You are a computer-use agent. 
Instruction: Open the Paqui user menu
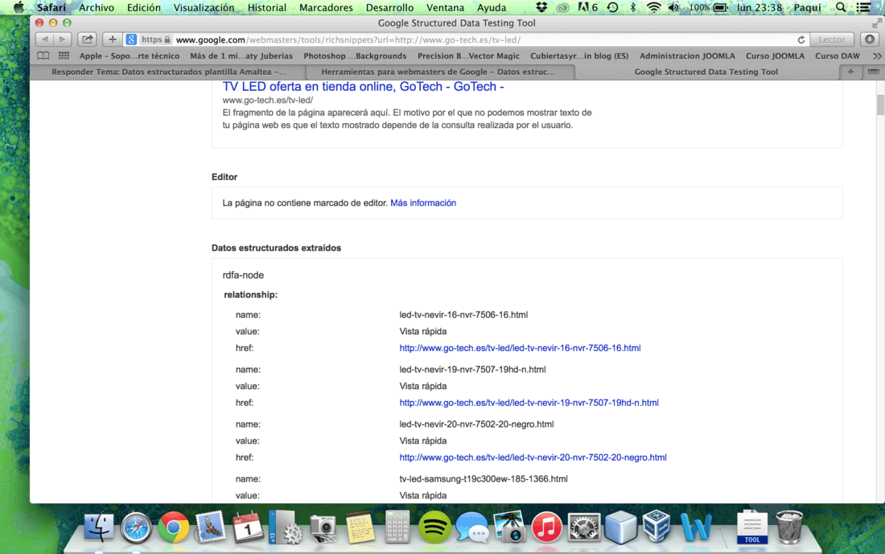(x=807, y=7)
